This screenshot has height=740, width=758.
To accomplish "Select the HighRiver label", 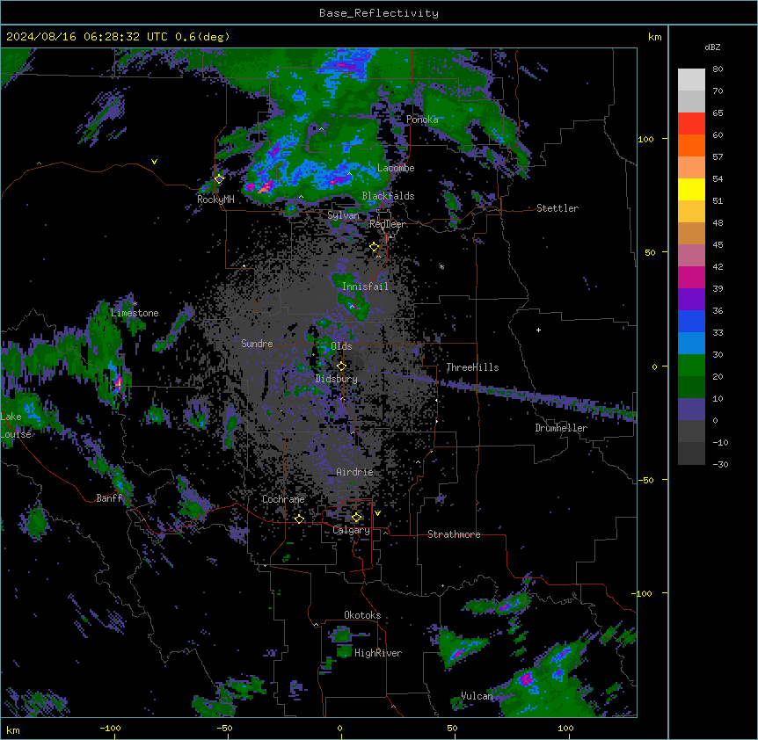I will point(378,653).
